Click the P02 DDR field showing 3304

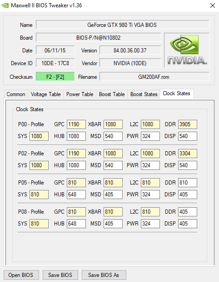(x=188, y=154)
